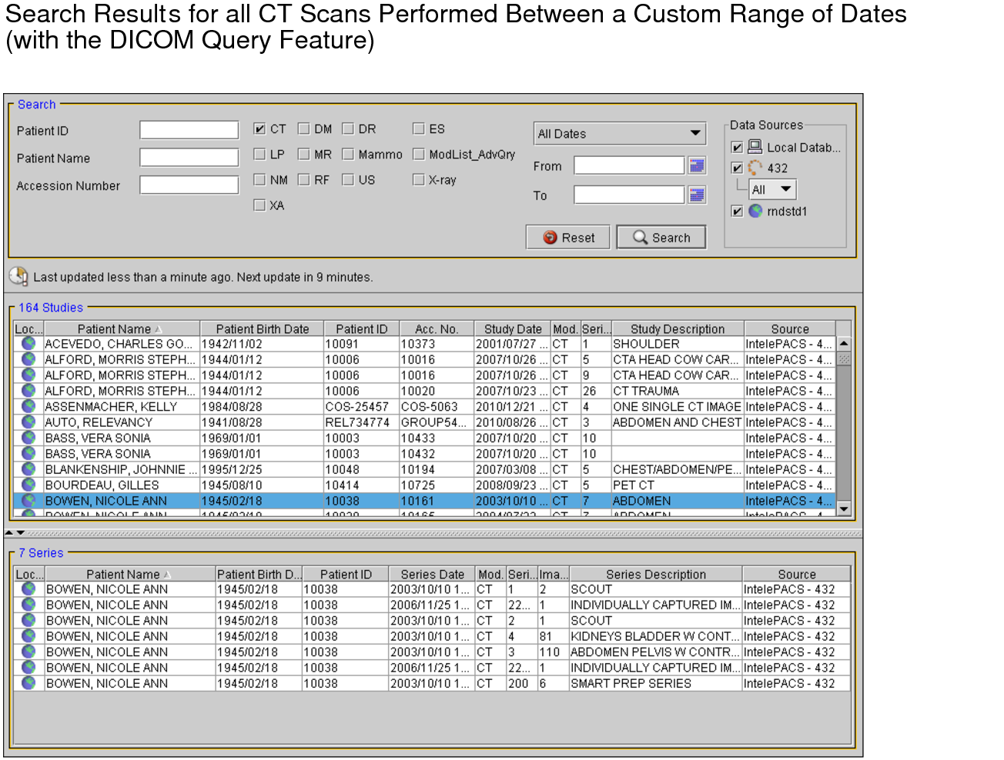Click the 432 data source spinner icon

pos(755,168)
